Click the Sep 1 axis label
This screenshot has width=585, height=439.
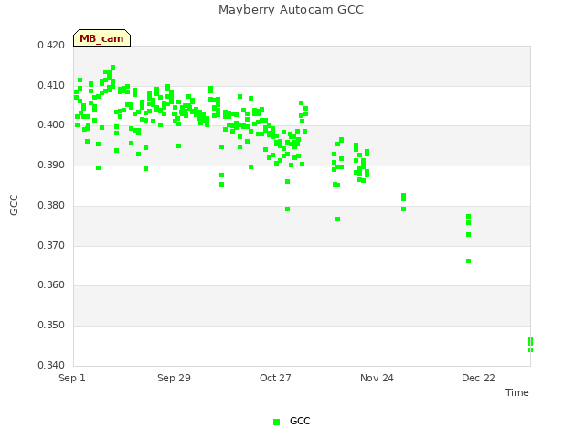click(72, 378)
